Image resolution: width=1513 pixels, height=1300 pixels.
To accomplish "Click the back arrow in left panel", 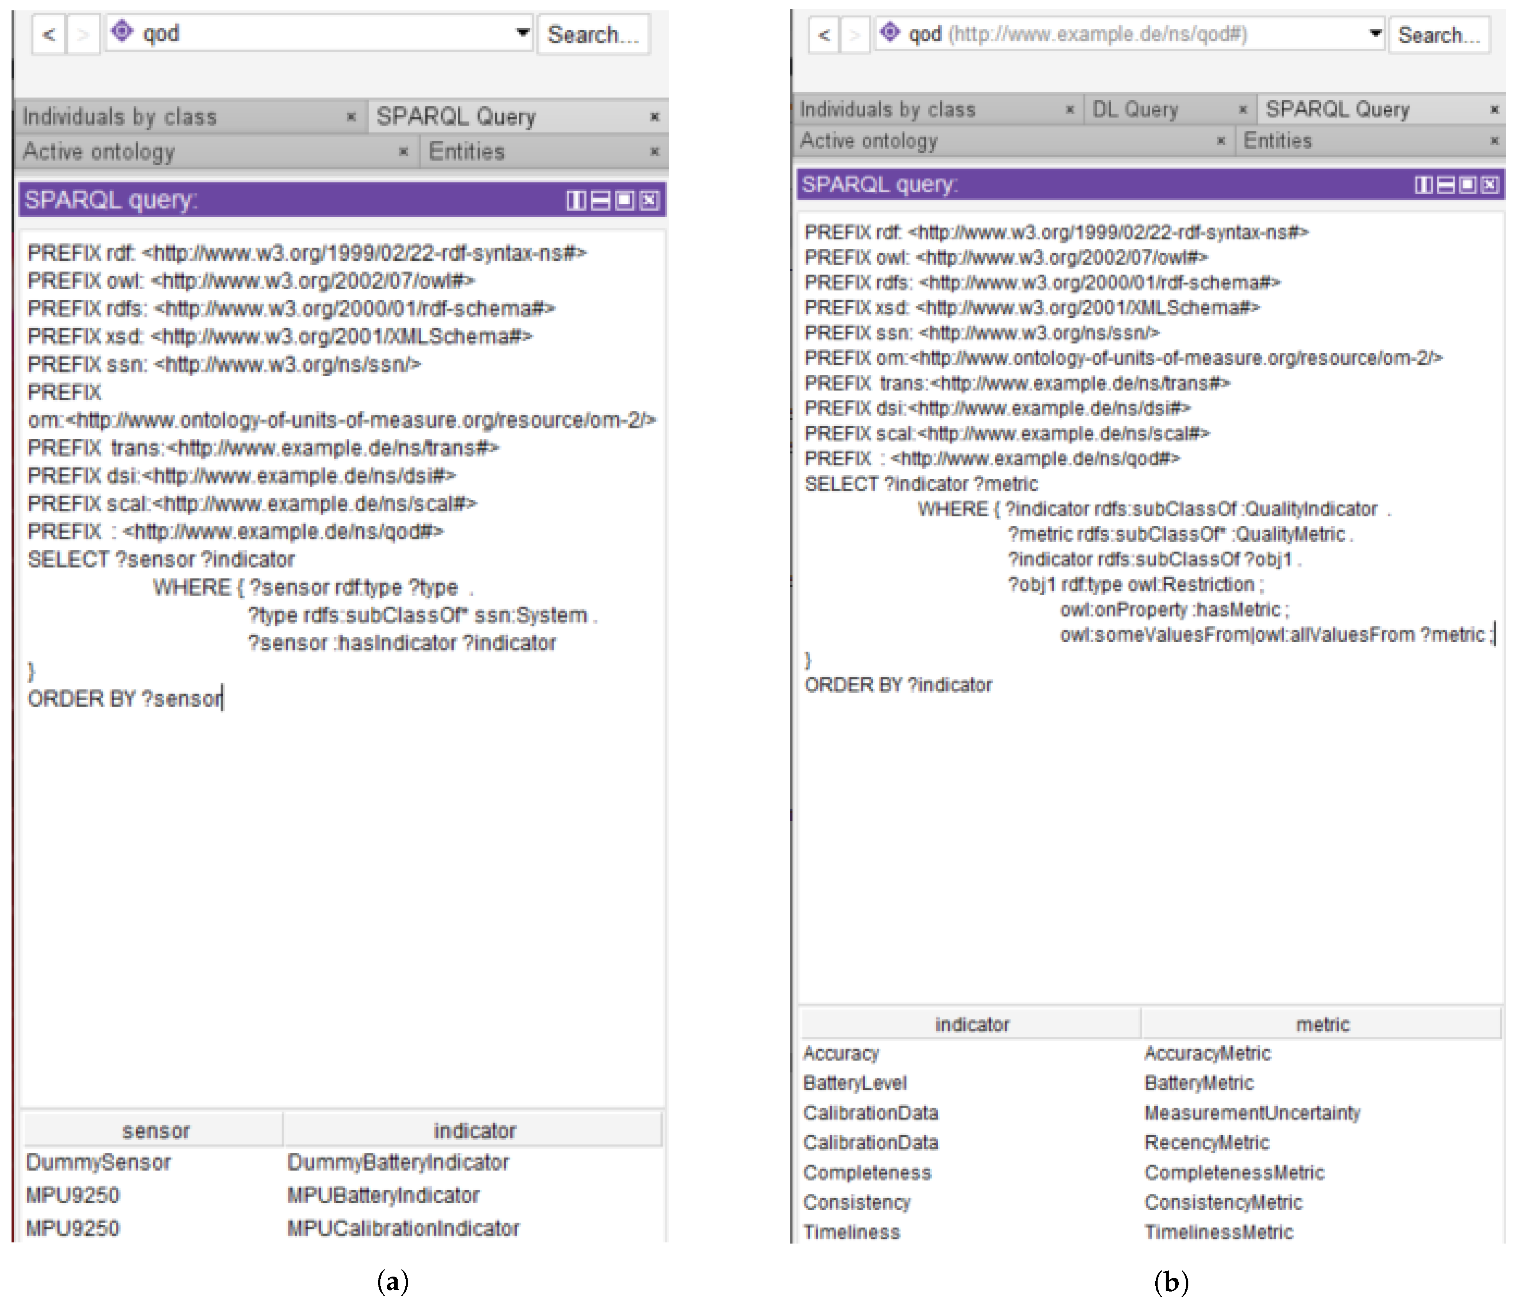I will tap(49, 34).
